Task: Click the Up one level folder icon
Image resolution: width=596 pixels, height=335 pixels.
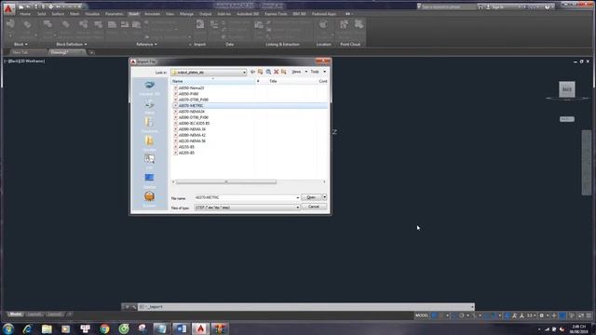Action: (261, 72)
